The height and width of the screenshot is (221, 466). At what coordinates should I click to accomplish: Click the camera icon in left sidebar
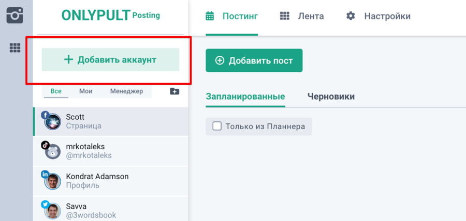click(15, 15)
